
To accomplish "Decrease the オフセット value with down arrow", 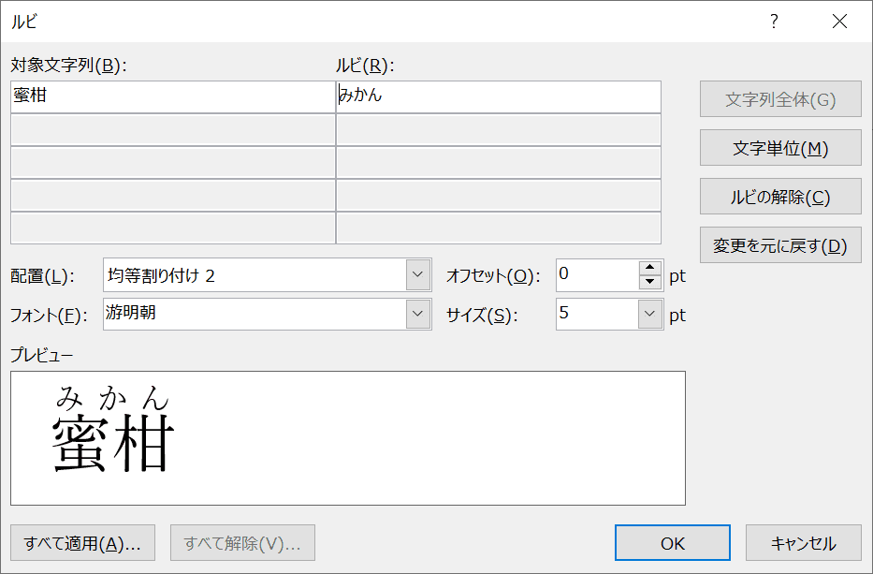I will pos(649,282).
